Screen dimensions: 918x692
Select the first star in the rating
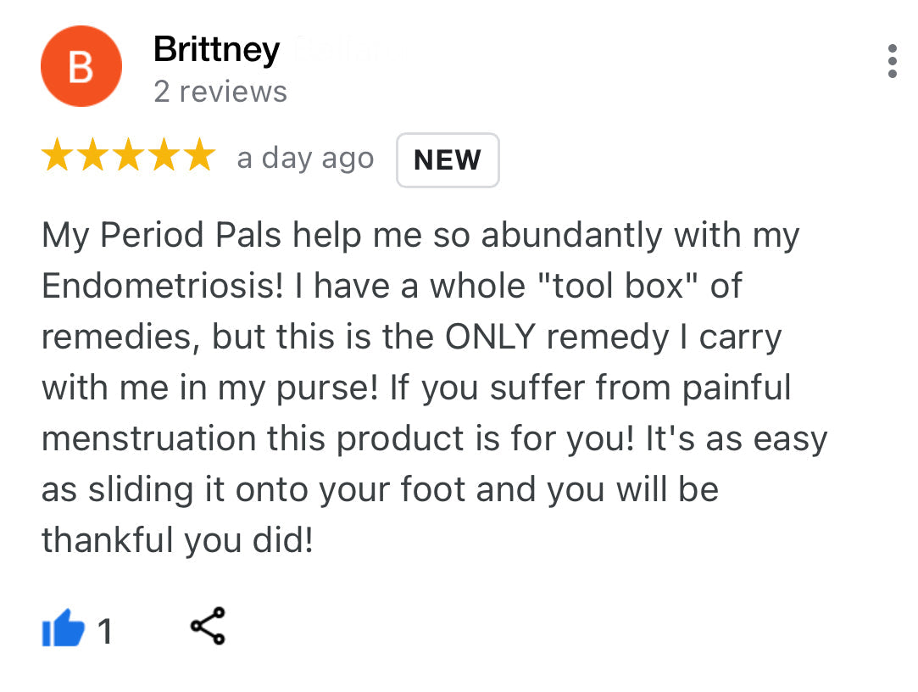pyautogui.click(x=57, y=156)
